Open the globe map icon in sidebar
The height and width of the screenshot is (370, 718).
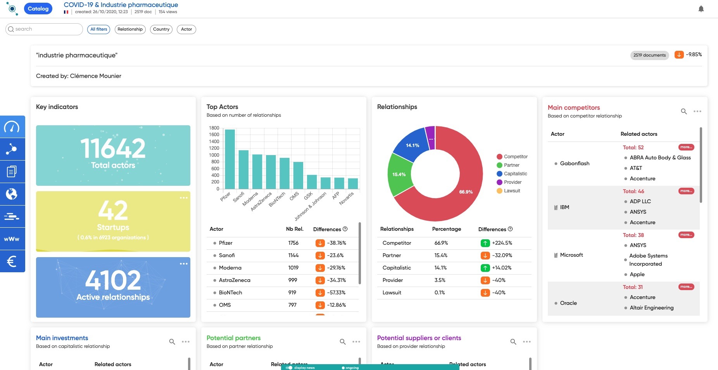[x=12, y=194]
